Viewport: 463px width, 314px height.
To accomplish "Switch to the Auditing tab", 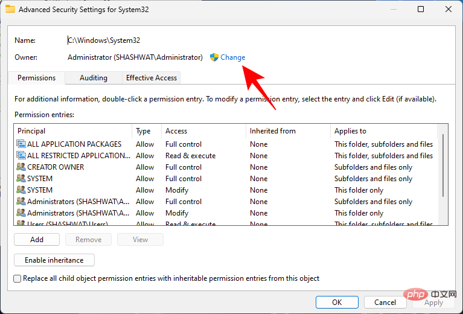I will coord(94,78).
